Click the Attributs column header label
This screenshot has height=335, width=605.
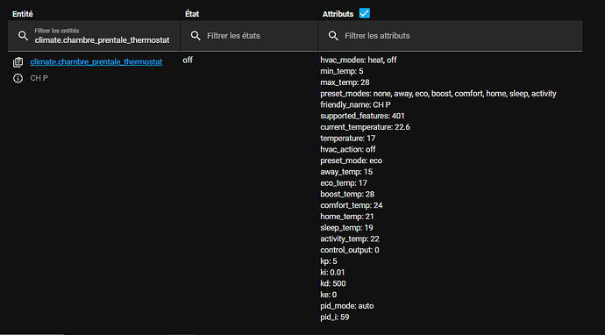click(338, 14)
